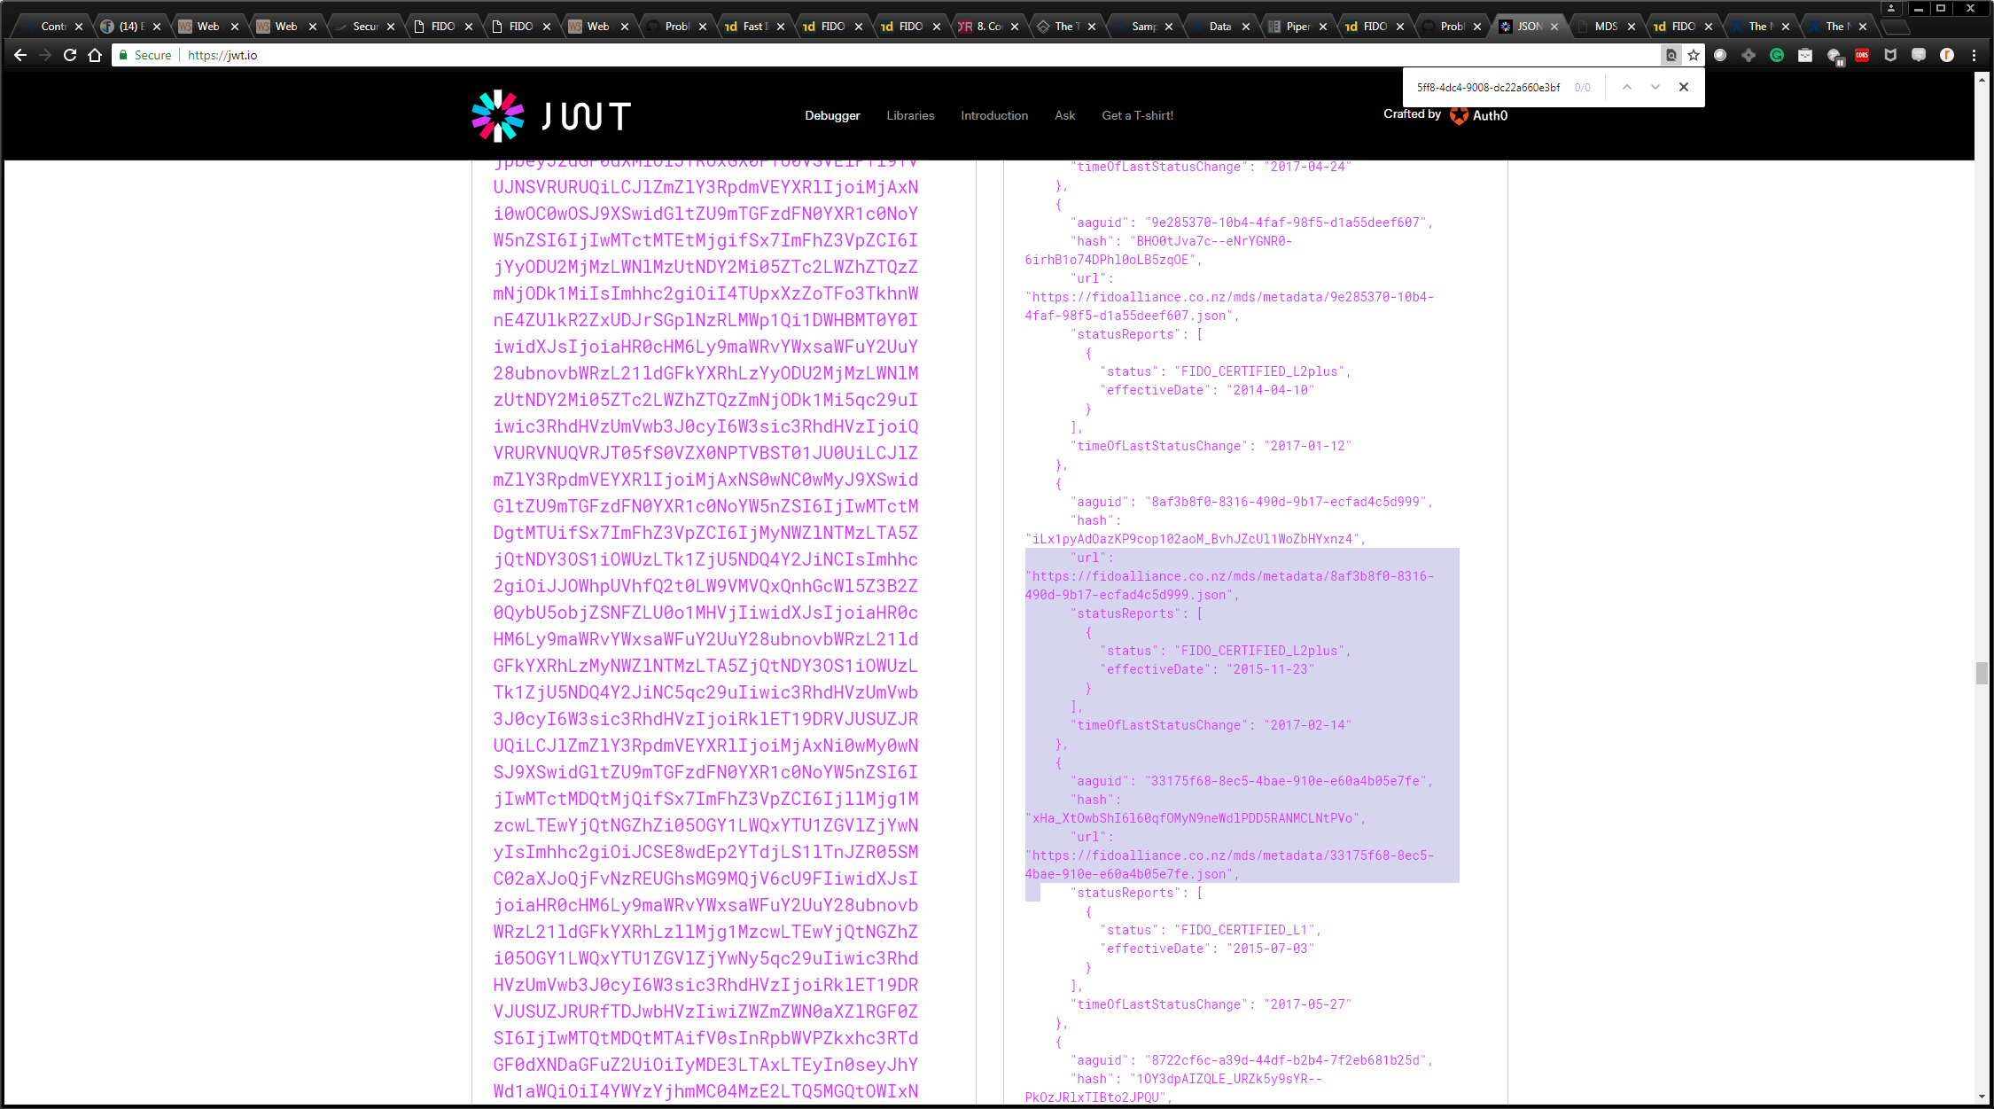Open the Introduction page
The image size is (1994, 1109).
click(994, 116)
